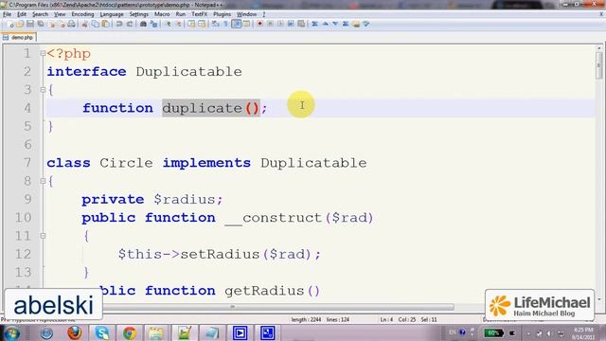Screen dimensions: 606x341
Task: Click the length : 2244 status bar entry
Action: click(x=306, y=320)
